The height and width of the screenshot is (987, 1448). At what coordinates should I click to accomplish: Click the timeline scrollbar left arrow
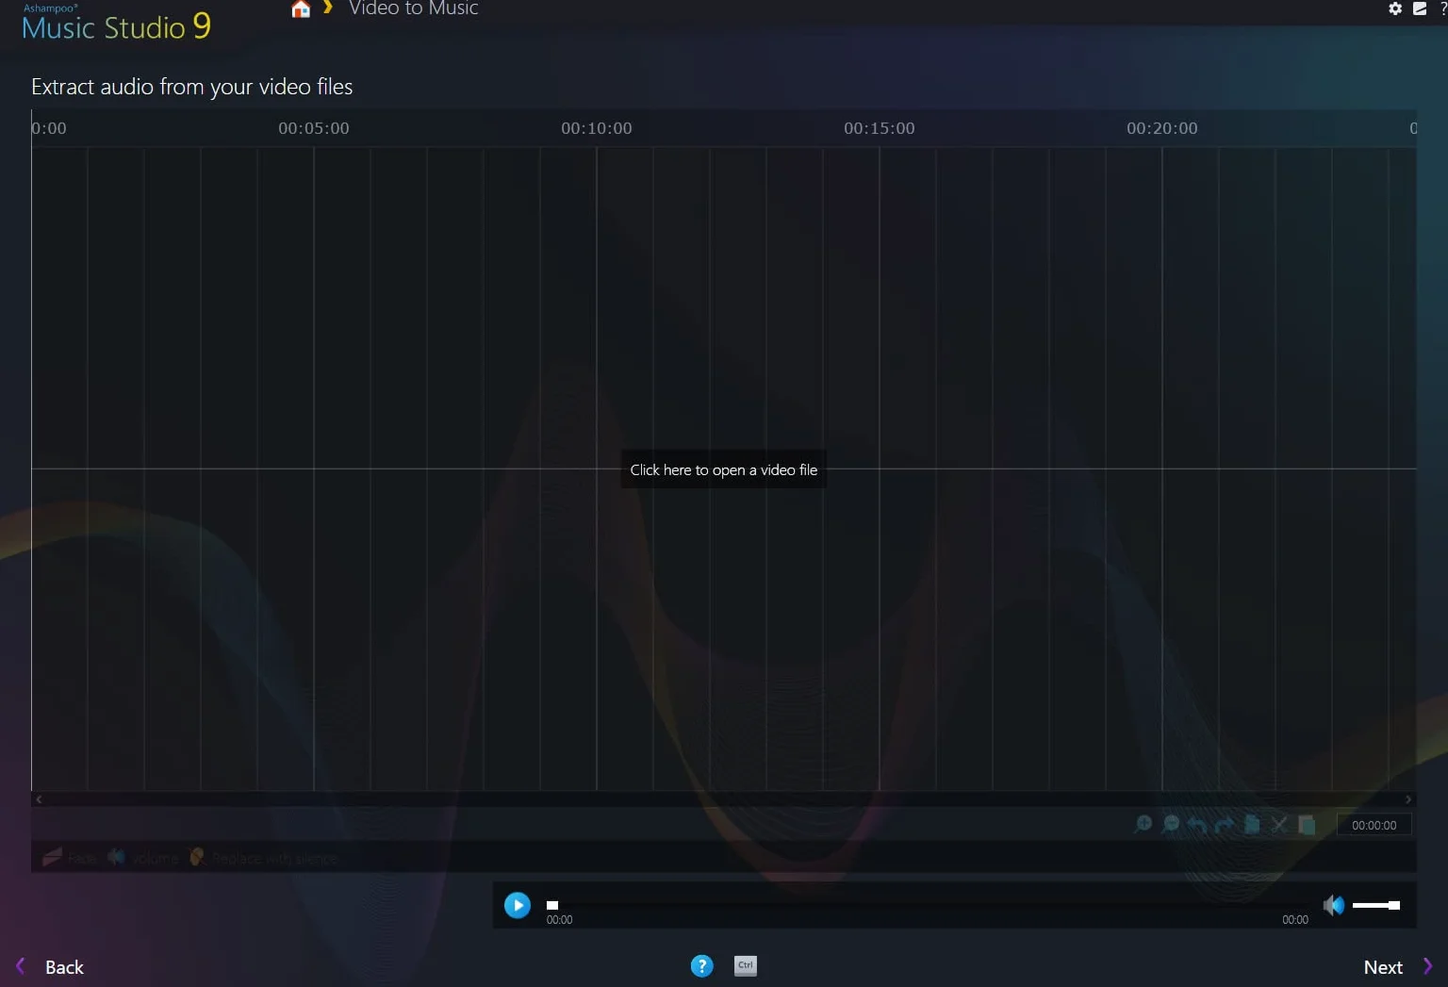[x=39, y=799]
